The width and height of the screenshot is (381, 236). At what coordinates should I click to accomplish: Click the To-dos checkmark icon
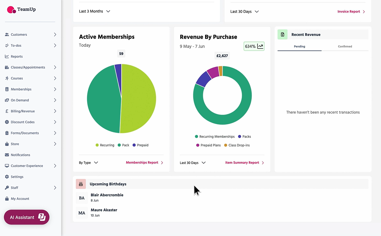point(7,45)
